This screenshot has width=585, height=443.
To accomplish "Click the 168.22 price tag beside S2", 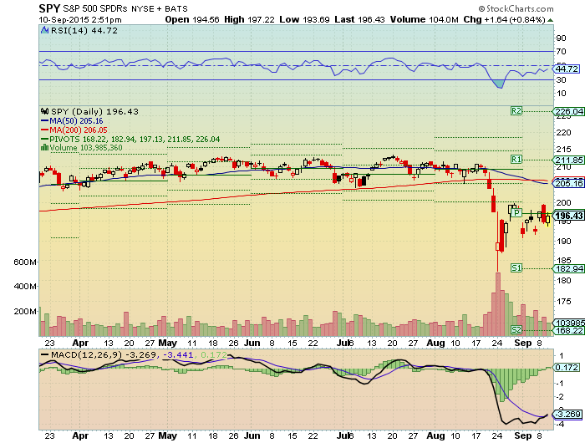I will tap(569, 330).
